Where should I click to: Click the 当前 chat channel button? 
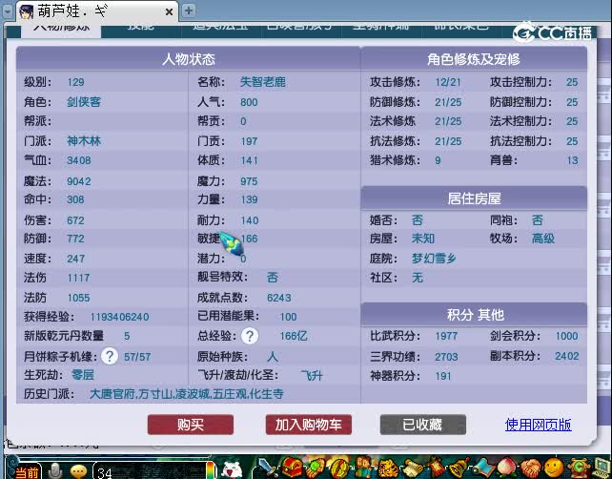click(26, 472)
